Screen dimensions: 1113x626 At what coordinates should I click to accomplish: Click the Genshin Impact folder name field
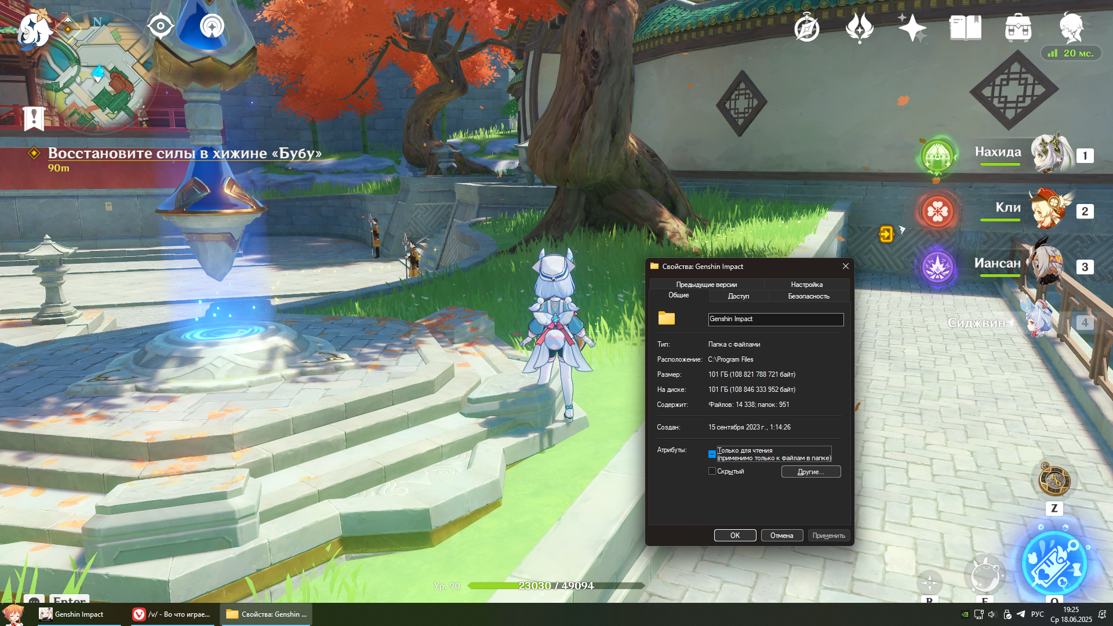pyautogui.click(x=776, y=319)
